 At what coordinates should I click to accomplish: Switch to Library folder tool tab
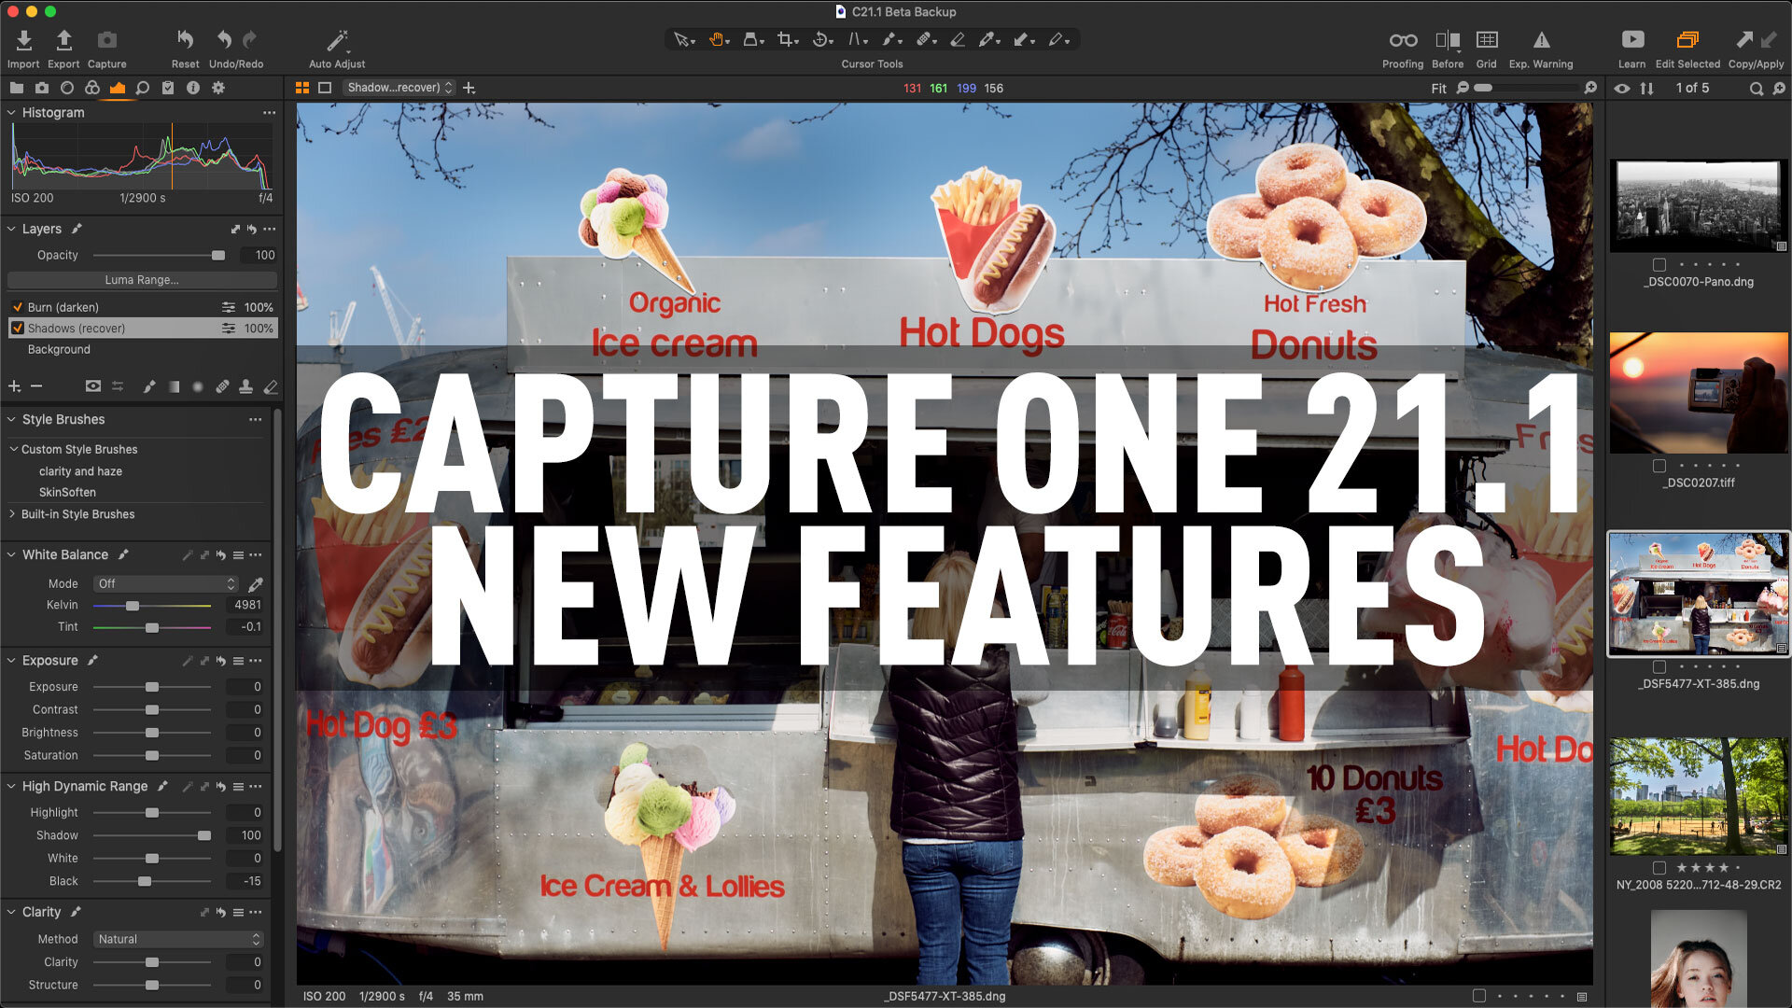17,88
